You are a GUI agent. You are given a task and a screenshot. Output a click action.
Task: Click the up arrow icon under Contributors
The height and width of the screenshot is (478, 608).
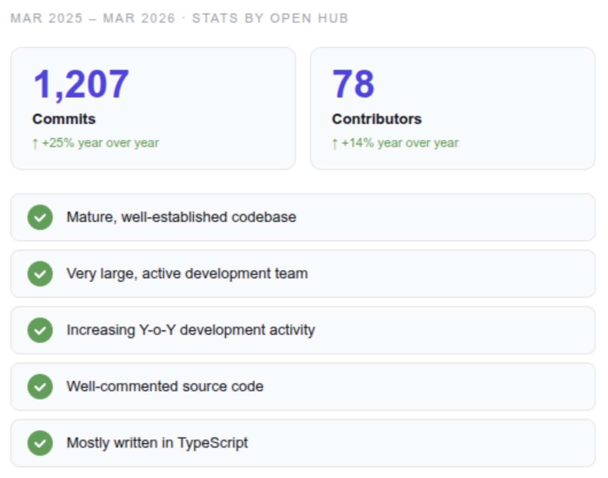pyautogui.click(x=335, y=143)
